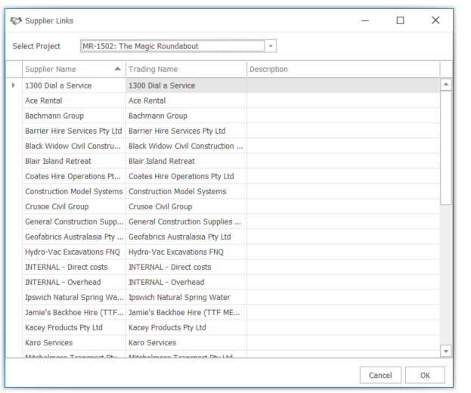Select Crusoe Civil Group row

coord(73,206)
